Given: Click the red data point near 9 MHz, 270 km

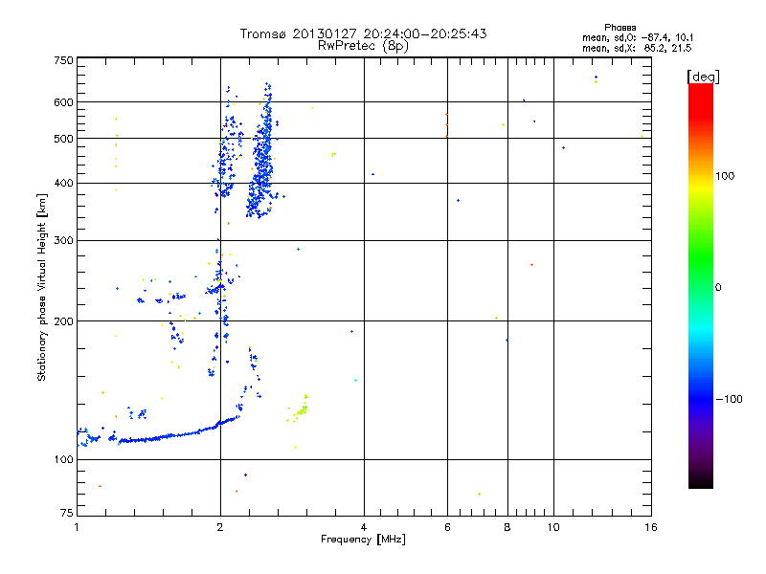Looking at the screenshot, I should tap(532, 265).
